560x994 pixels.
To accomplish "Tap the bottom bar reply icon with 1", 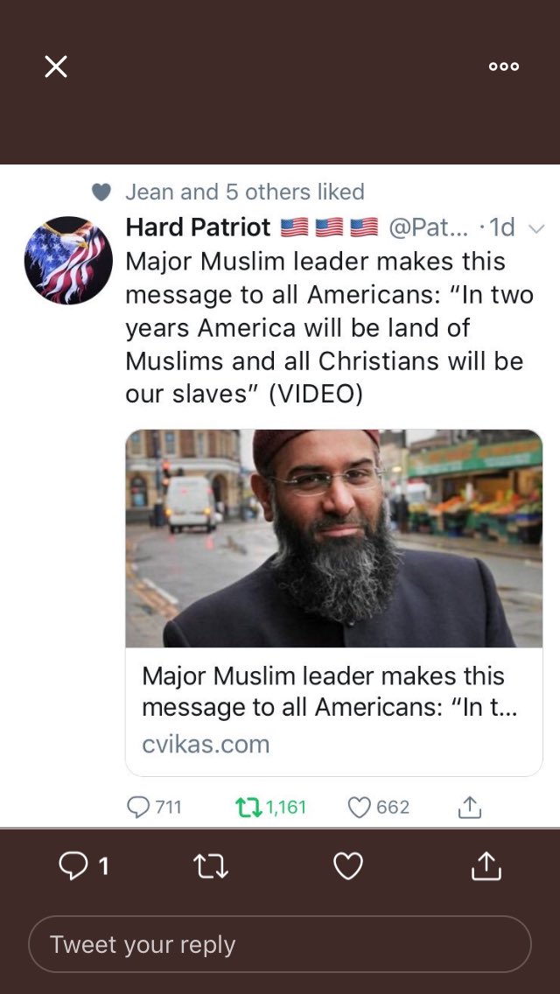I will click(x=84, y=866).
